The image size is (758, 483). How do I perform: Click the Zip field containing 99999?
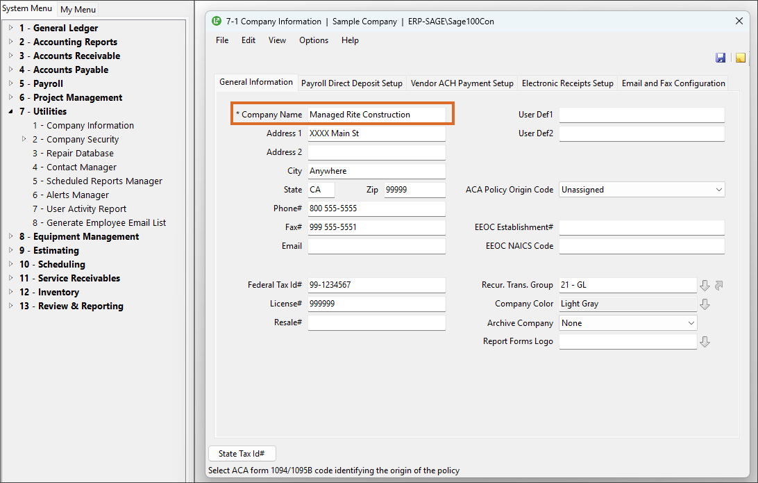415,190
